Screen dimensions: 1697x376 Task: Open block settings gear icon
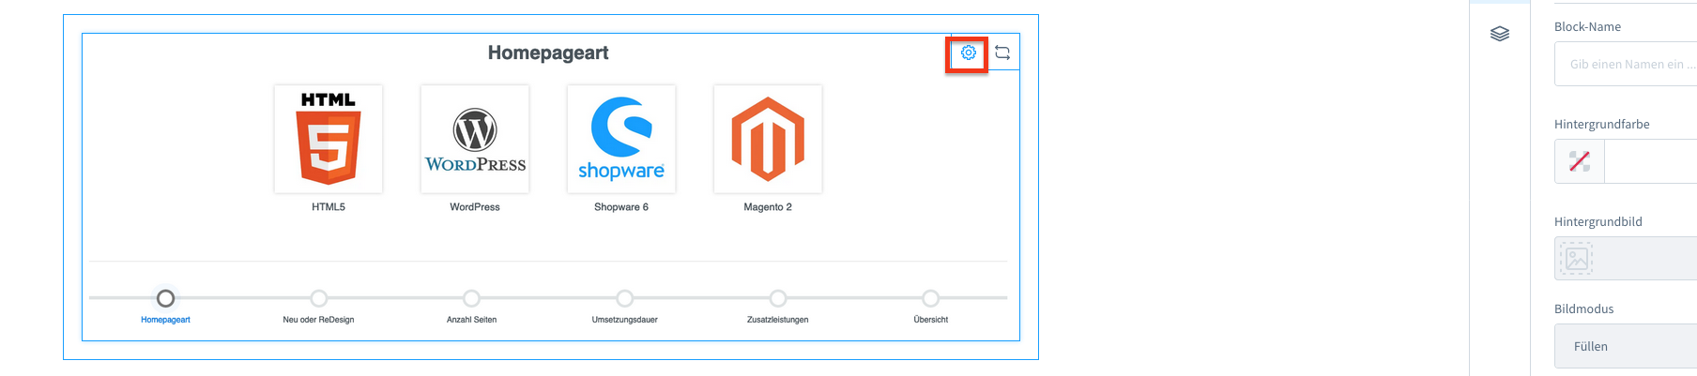tap(968, 53)
